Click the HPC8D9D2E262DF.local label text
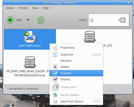134x107 pixels. [x=30, y=75]
